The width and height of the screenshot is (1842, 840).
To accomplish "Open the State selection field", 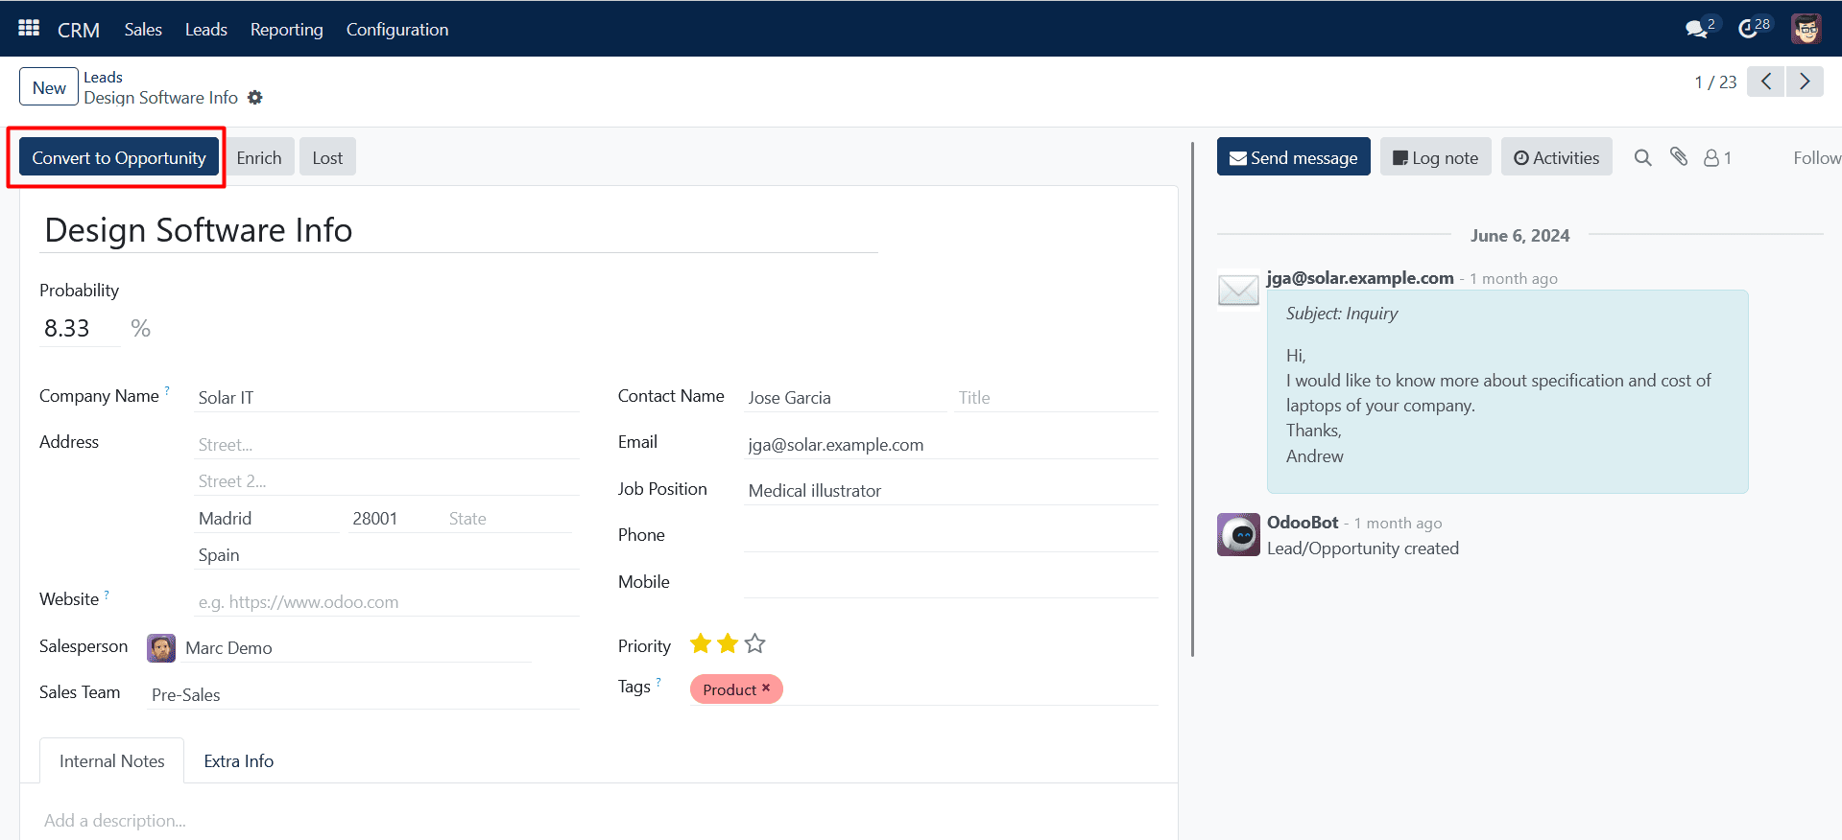I will [x=507, y=519].
